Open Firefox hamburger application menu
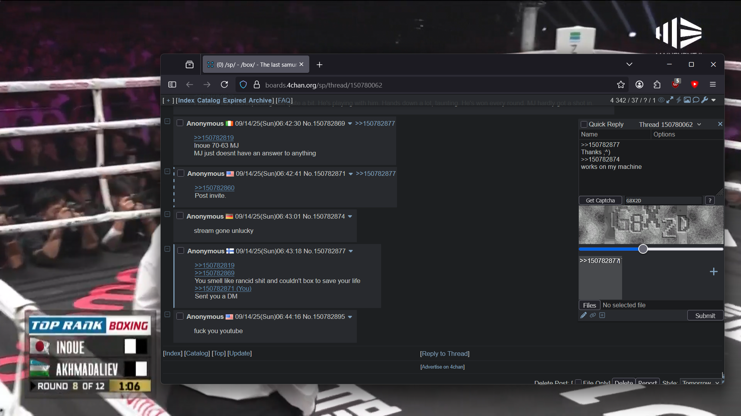This screenshot has width=741, height=416. click(x=713, y=84)
